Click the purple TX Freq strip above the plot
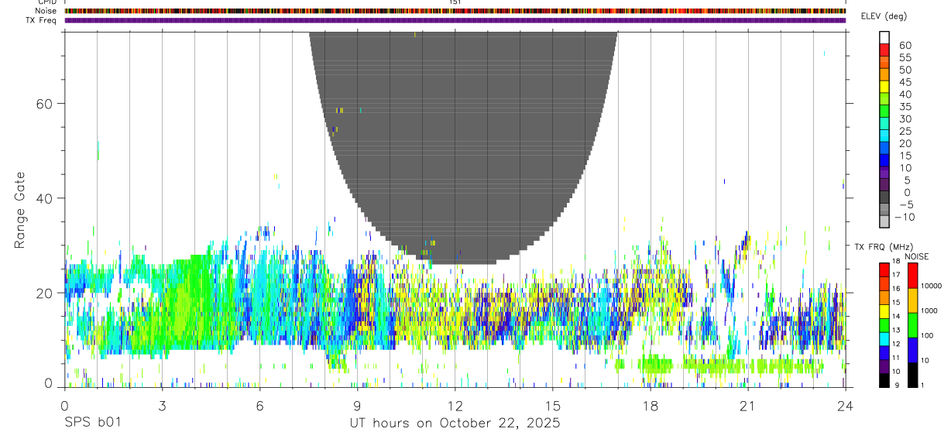 [x=455, y=20]
